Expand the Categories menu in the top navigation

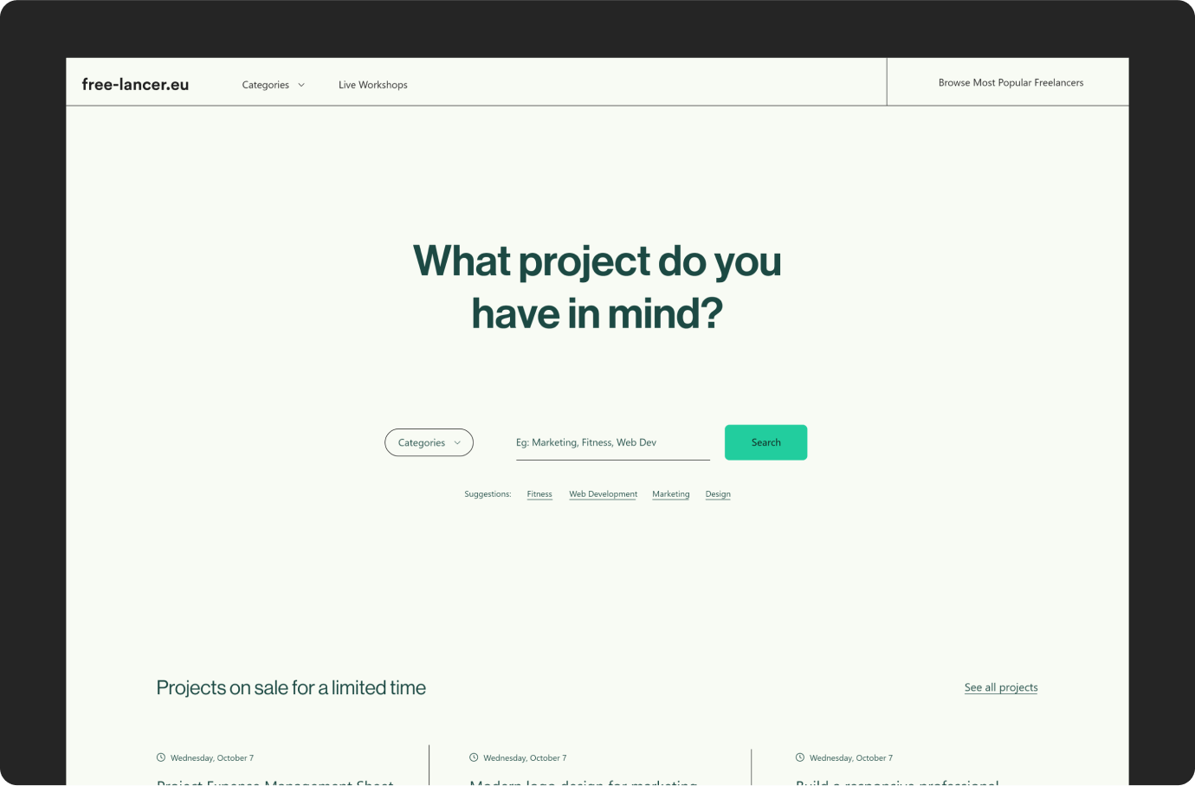(266, 85)
